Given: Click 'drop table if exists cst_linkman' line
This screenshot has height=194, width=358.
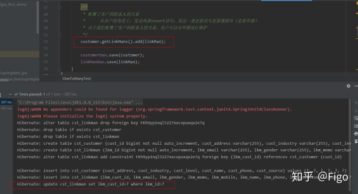Looking at the screenshot, I should coord(68,136).
